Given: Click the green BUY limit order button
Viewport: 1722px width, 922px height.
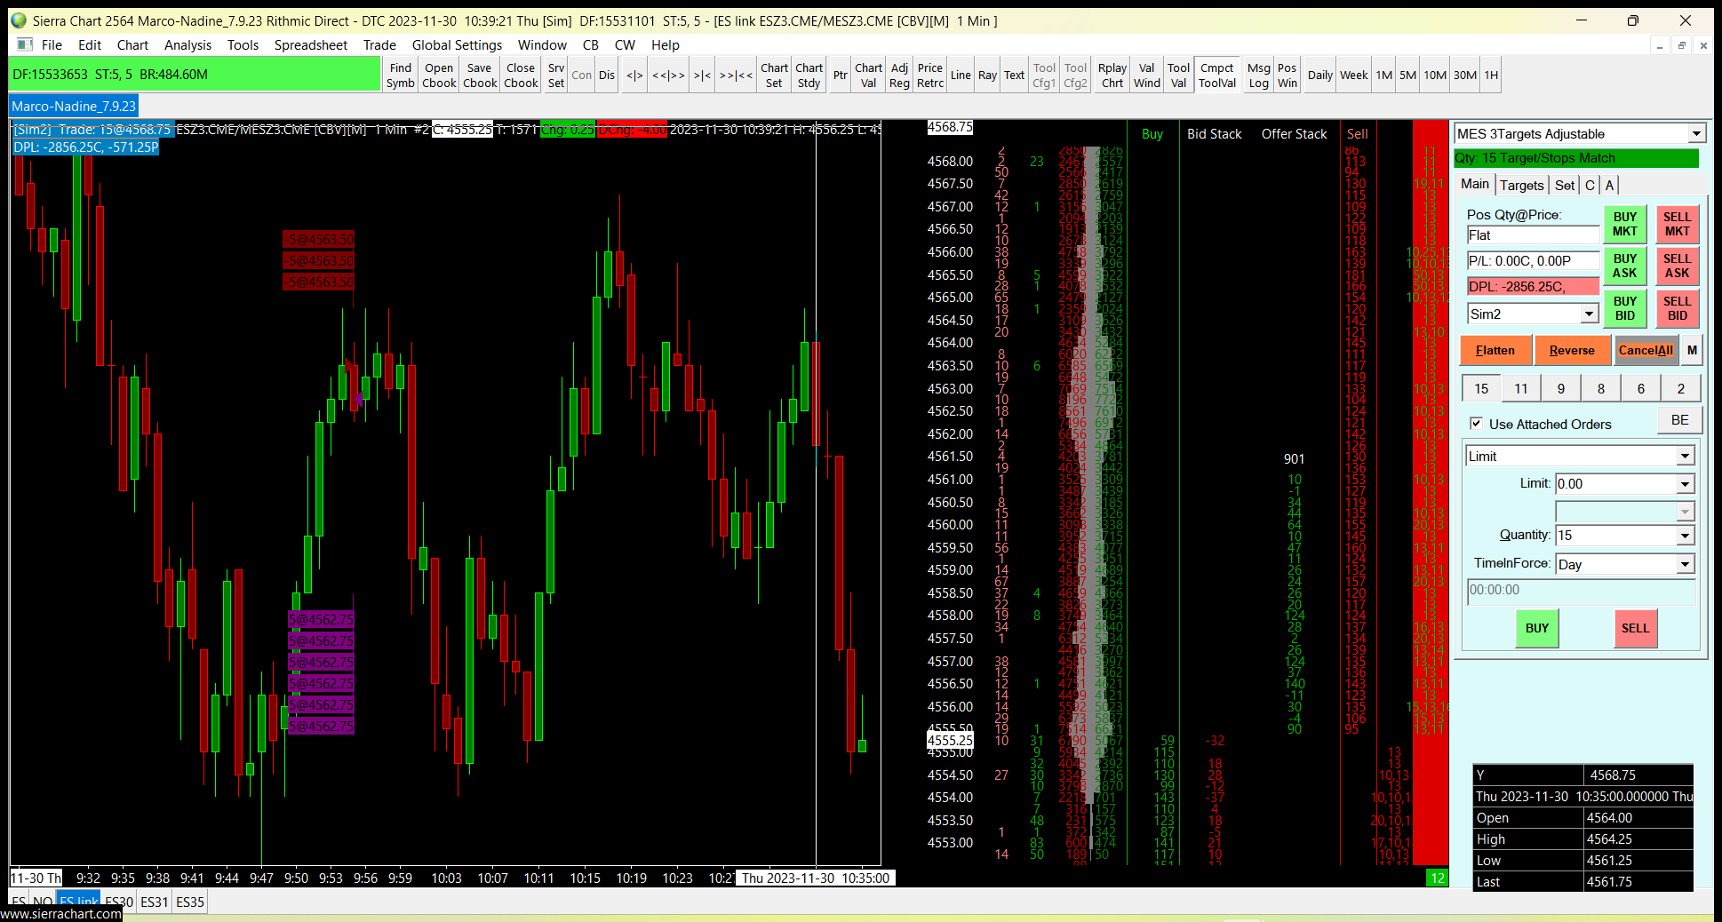Looking at the screenshot, I should coord(1537,628).
